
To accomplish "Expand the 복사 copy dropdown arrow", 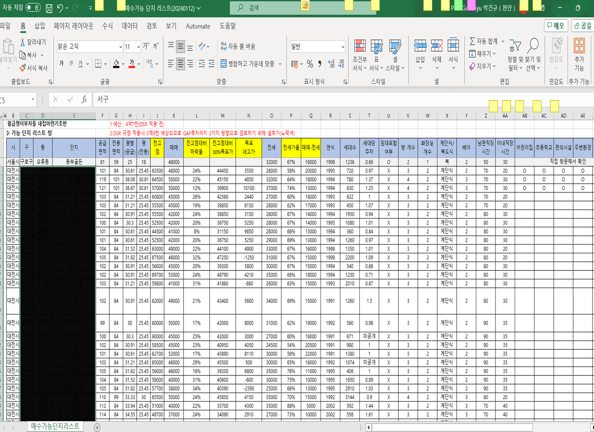I will point(42,55).
